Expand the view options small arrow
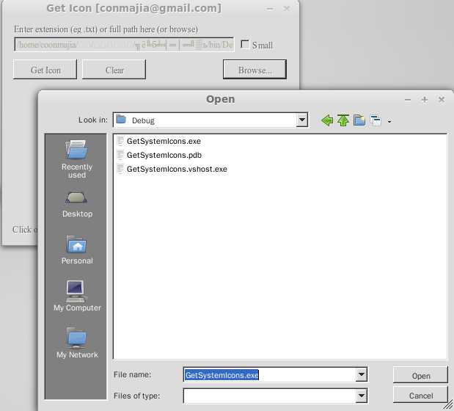 point(389,122)
